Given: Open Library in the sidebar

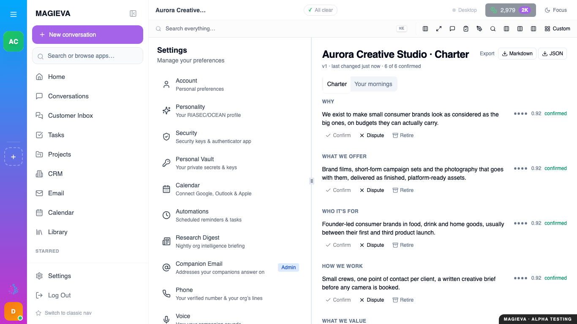Looking at the screenshot, I should click(87, 232).
